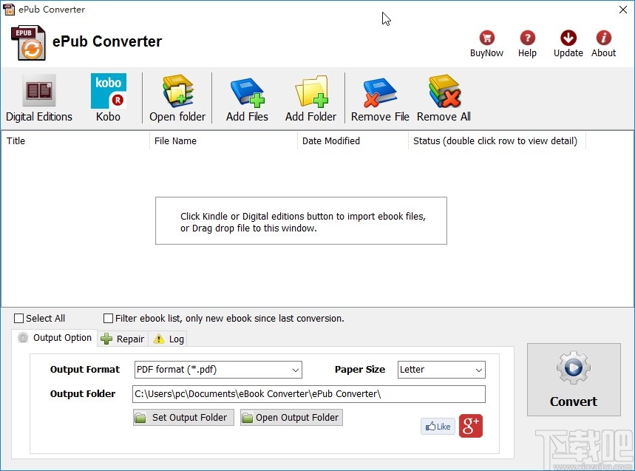Toggle Filter ebook list checkbox

click(108, 319)
